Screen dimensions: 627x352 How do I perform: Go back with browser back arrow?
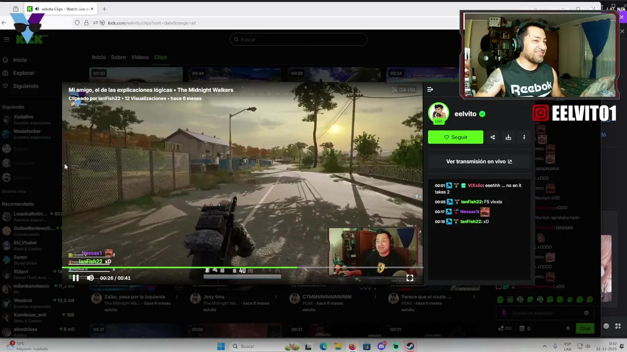pyautogui.click(x=4, y=22)
